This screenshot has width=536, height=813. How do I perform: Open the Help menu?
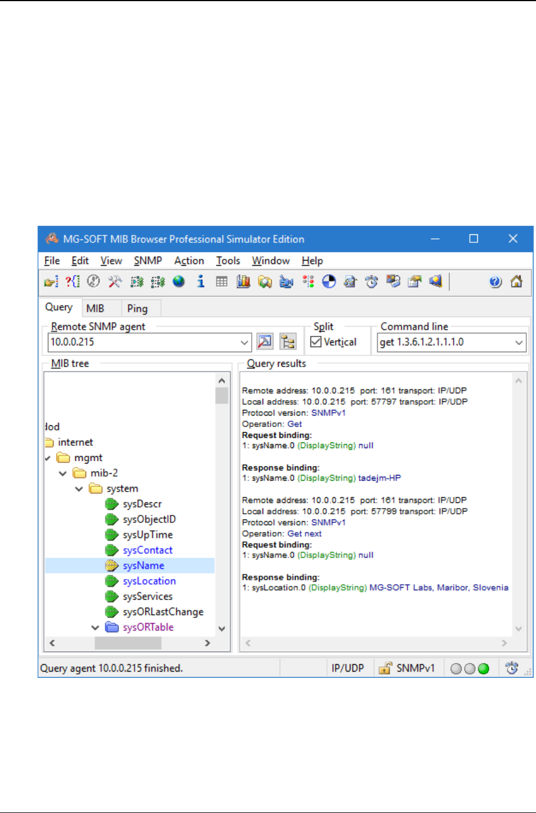click(x=312, y=261)
